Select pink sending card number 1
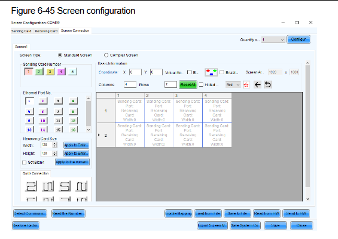This screenshot has height=239, width=338. pyautogui.click(x=29, y=72)
